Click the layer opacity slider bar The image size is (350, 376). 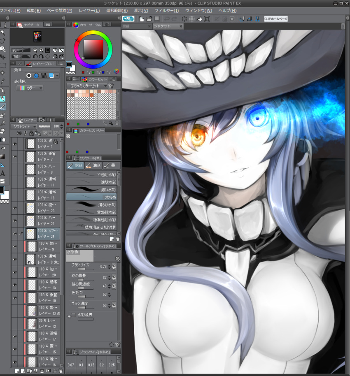tap(44, 126)
